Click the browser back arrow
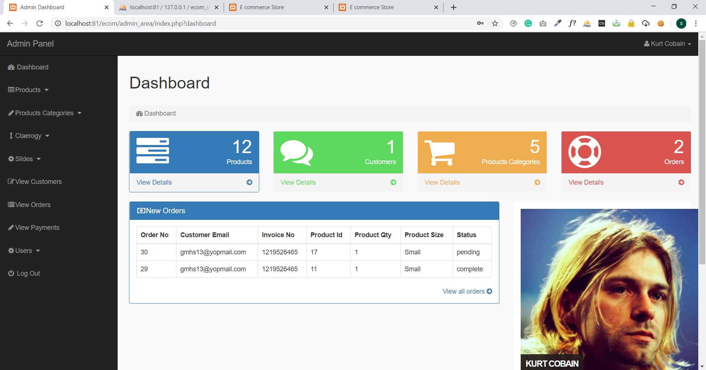The height and width of the screenshot is (370, 706). coord(10,23)
